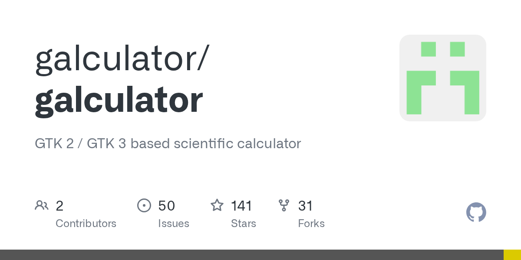Click the "Stars" label
The width and height of the screenshot is (521, 260).
(244, 224)
